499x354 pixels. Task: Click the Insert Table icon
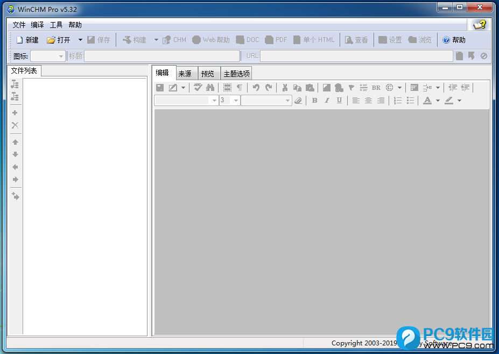coord(414,88)
